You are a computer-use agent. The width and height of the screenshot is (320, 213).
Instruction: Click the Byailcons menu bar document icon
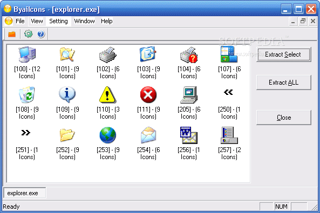[x=9, y=21]
